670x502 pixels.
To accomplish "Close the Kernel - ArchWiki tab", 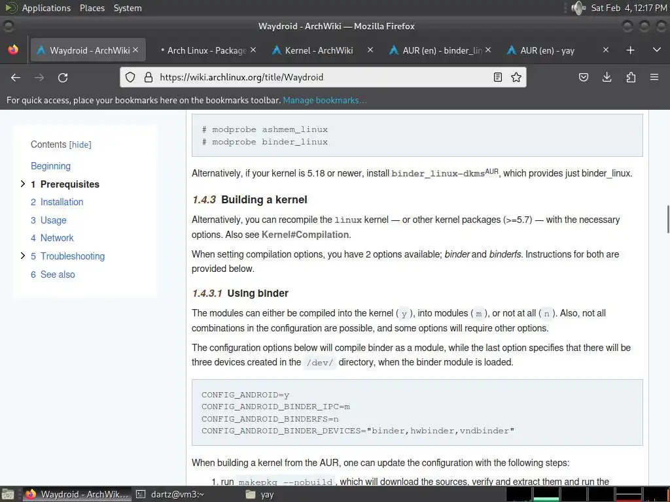I will [x=370, y=50].
